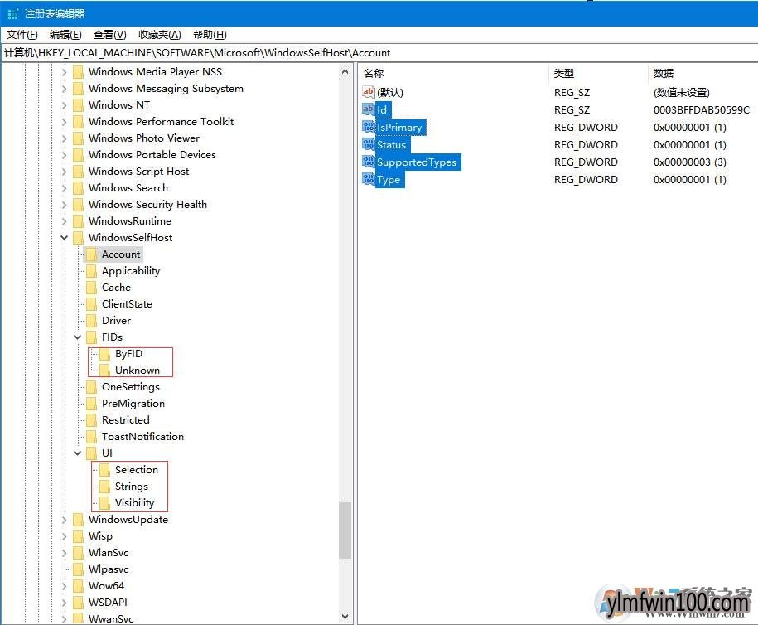Select the DWORD icon of Type value

(x=369, y=178)
